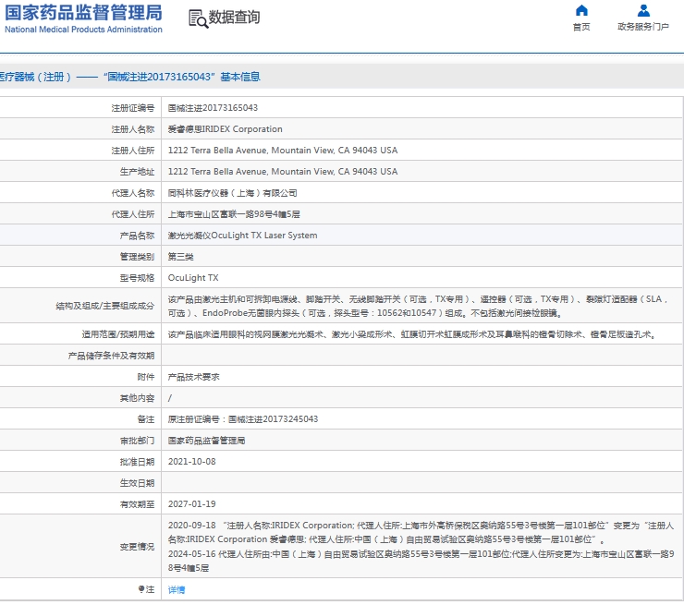684x605 pixels.
Task: Click the 首页 text link
Action: [581, 27]
